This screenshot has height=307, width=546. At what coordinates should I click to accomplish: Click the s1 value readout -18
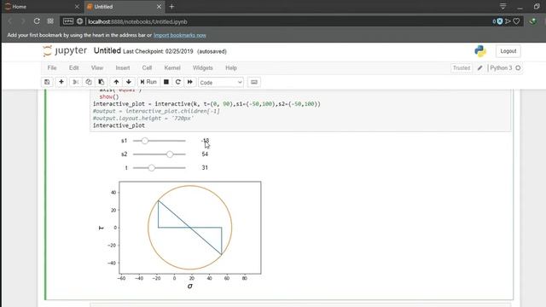click(205, 141)
